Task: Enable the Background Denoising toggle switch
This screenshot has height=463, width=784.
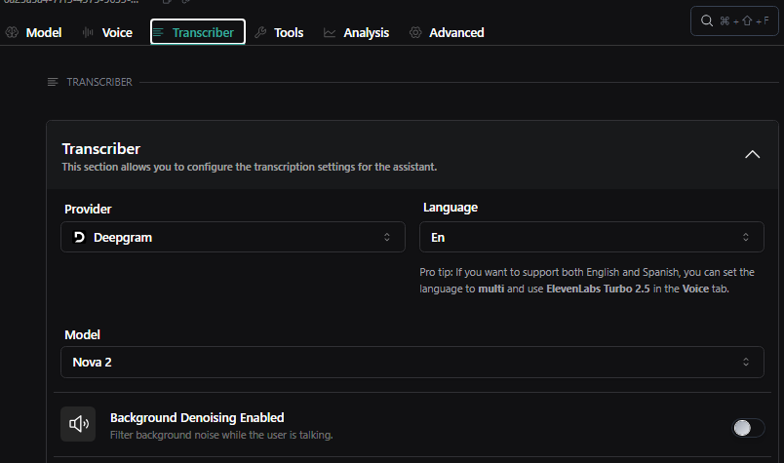Action: (x=748, y=427)
